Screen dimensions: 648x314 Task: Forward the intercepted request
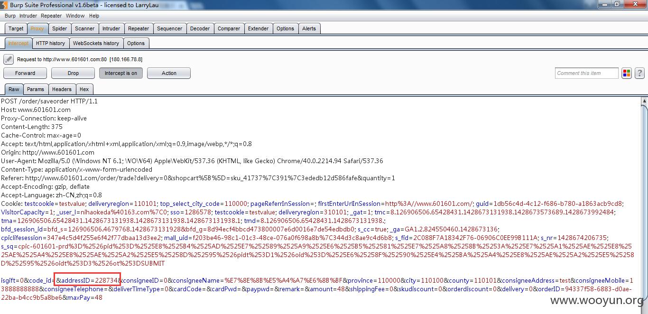click(25, 73)
